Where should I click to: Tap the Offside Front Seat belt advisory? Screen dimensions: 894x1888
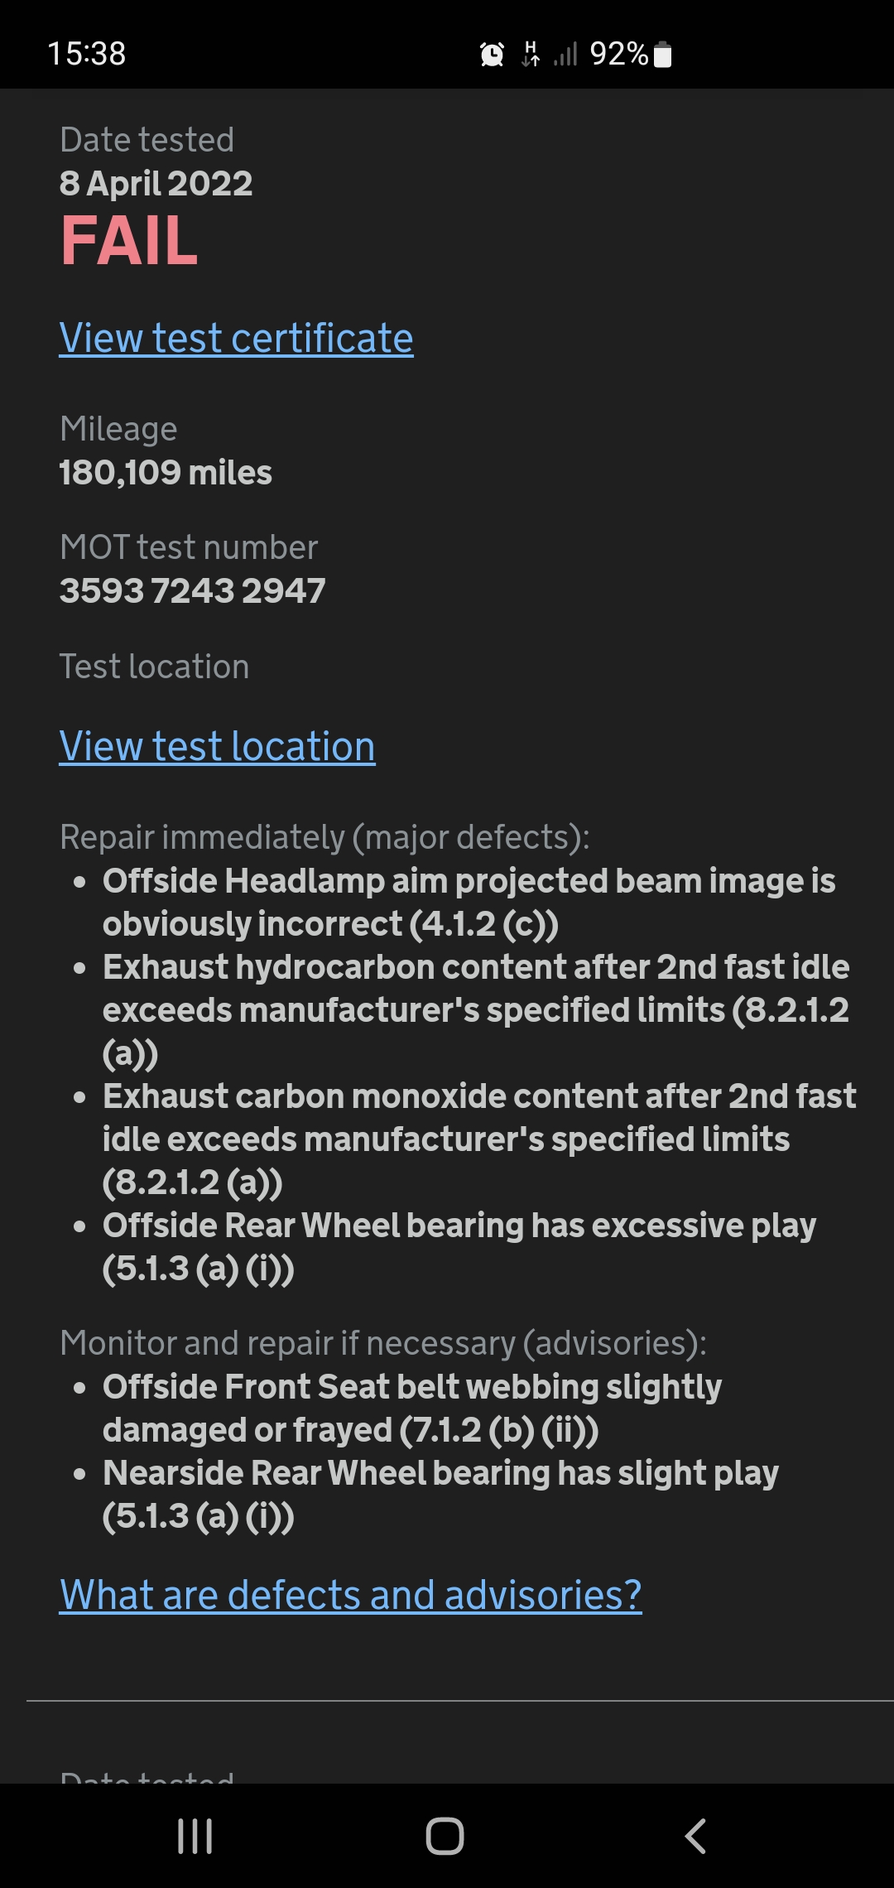coord(412,1409)
